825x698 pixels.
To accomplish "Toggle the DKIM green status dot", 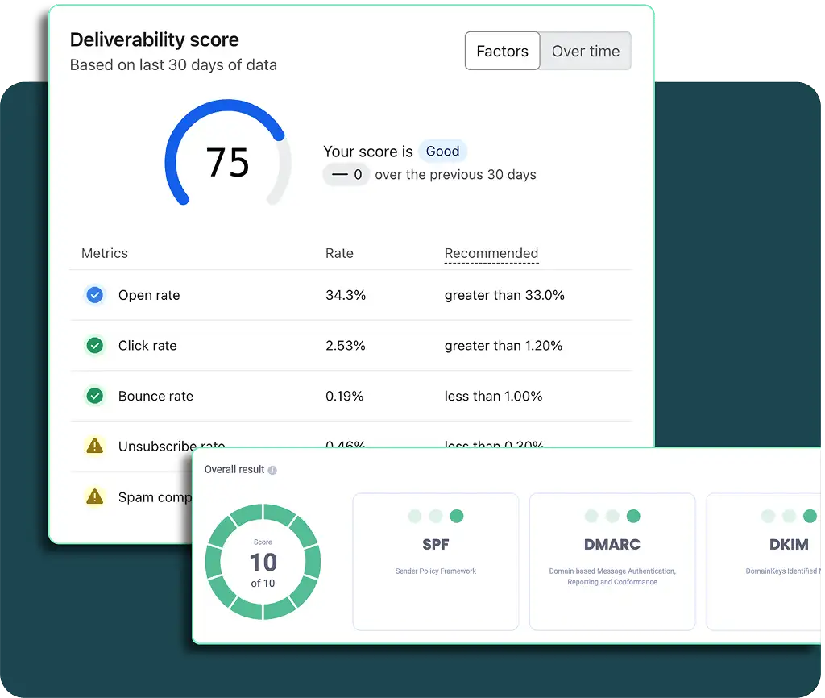I will (811, 517).
